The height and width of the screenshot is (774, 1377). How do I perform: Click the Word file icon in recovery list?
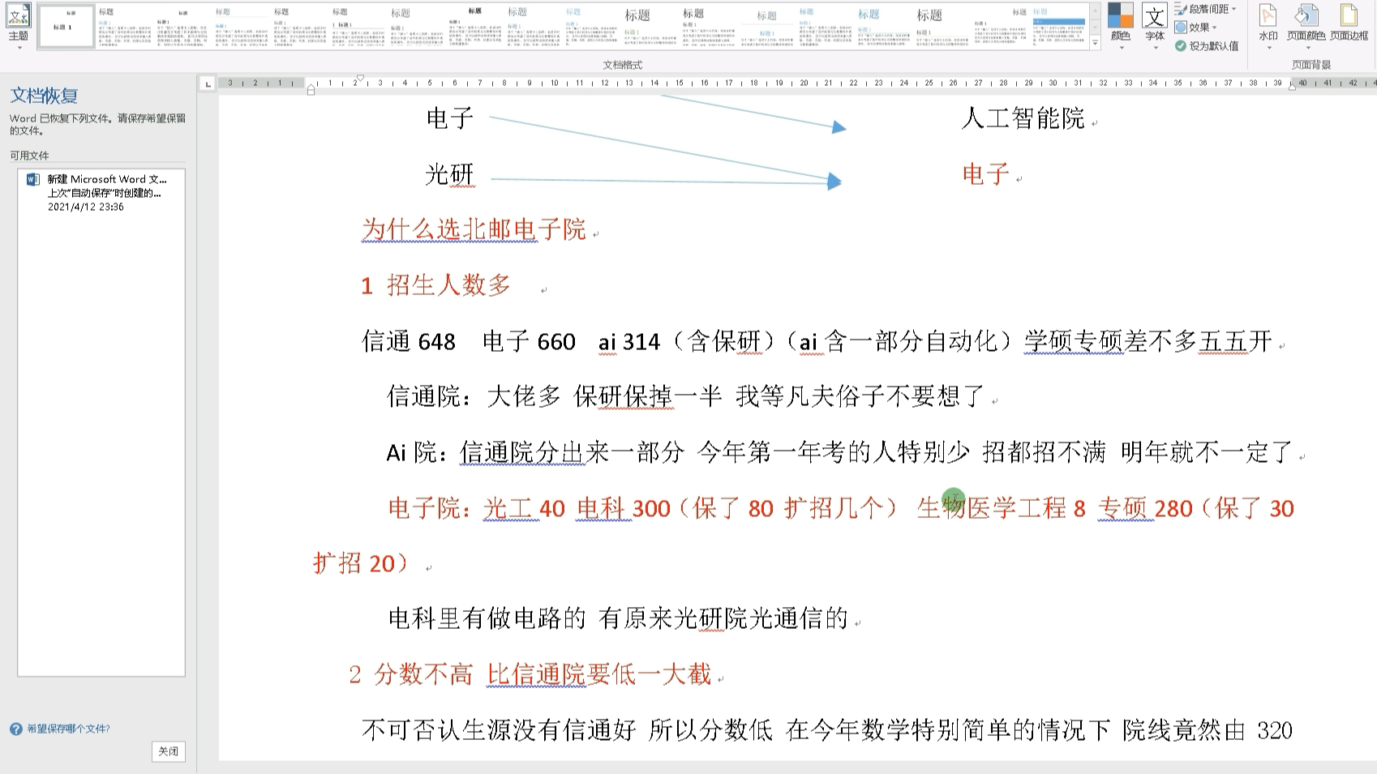pos(33,180)
